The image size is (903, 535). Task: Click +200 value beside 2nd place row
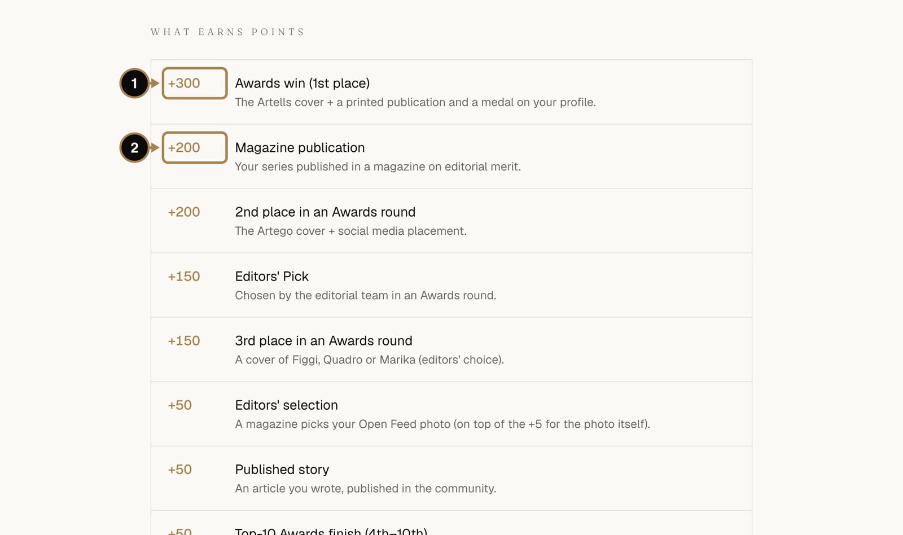pos(184,212)
